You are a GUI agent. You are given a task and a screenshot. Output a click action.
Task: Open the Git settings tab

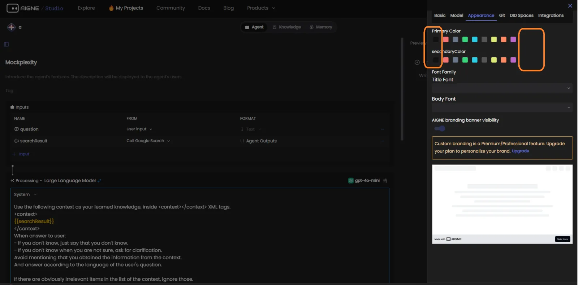coord(502,16)
